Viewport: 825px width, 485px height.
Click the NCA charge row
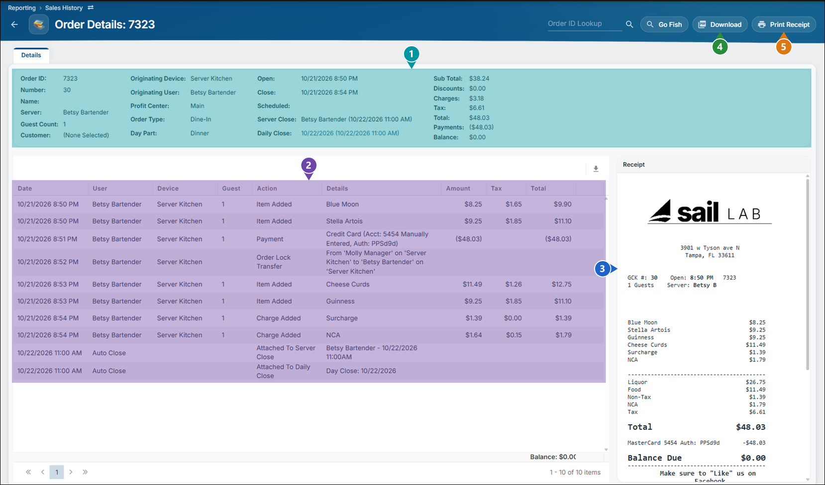coord(309,335)
